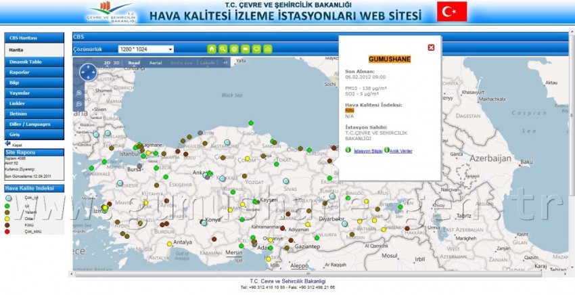Click the light blue marker at Balıkesir
575x295 pixels.
click(120, 183)
